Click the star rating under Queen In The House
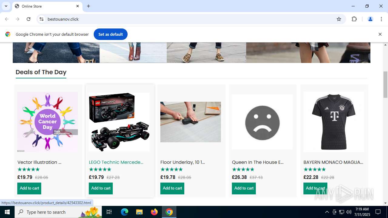This screenshot has height=218, width=388. pyautogui.click(x=243, y=170)
